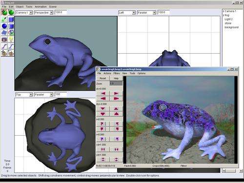Image resolution: width=244 pixels, height=183 pixels.
Task: Click scale field of the Top view
Action: point(61,94)
